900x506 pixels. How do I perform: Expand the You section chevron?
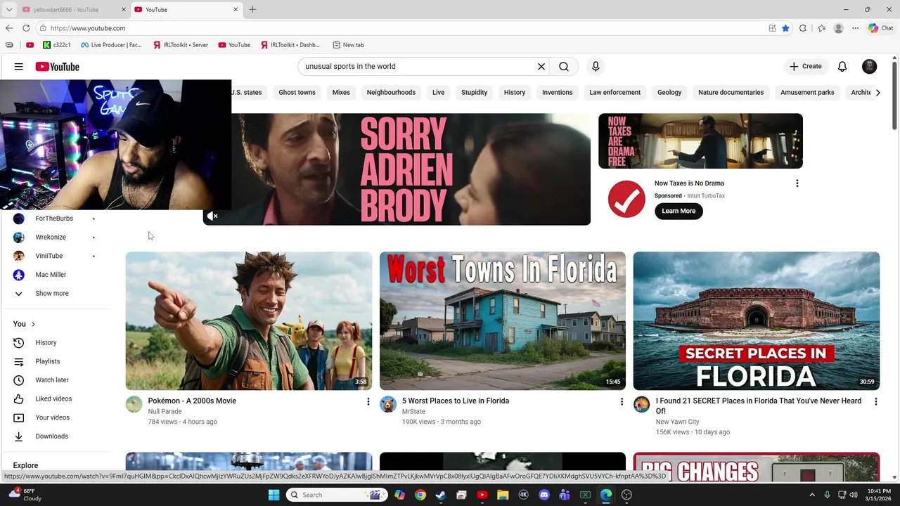(x=33, y=324)
